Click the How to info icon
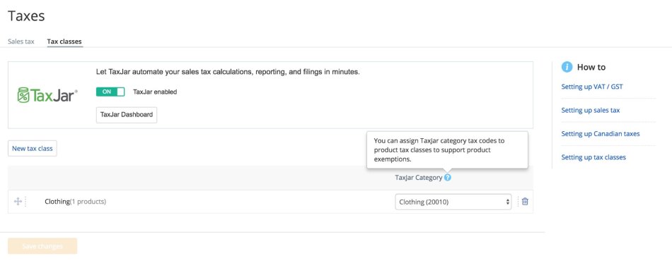This screenshot has height=263, width=672. [x=567, y=67]
